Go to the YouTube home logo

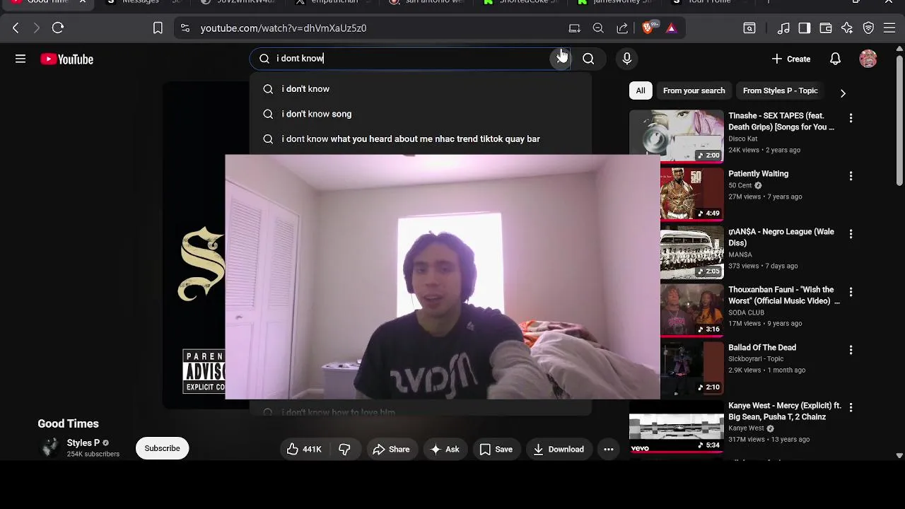pos(67,59)
